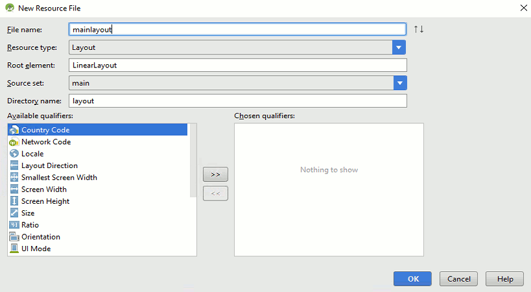The width and height of the screenshot is (531, 292).
Task: Click the Network Code qualifier icon
Action: click(14, 142)
